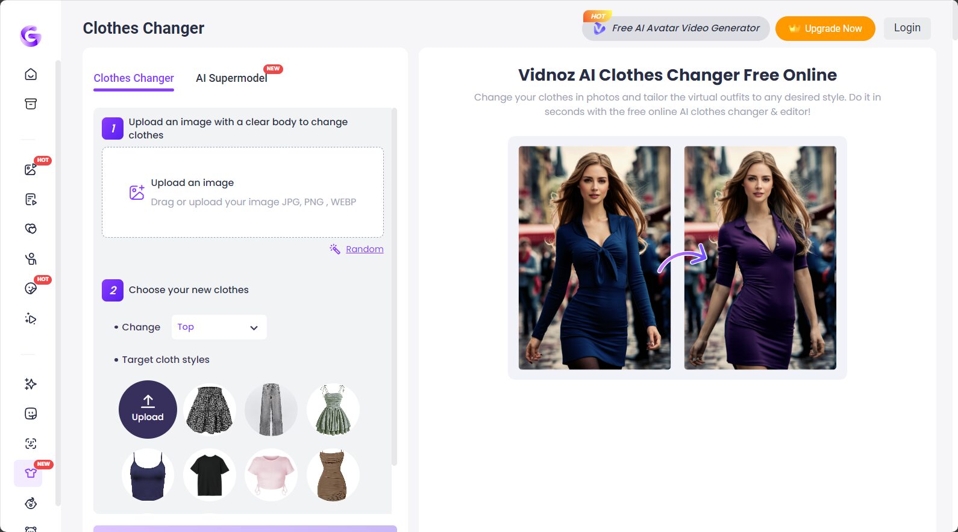
Task: Open the sparkle stars icon in sidebar
Action: click(x=31, y=384)
